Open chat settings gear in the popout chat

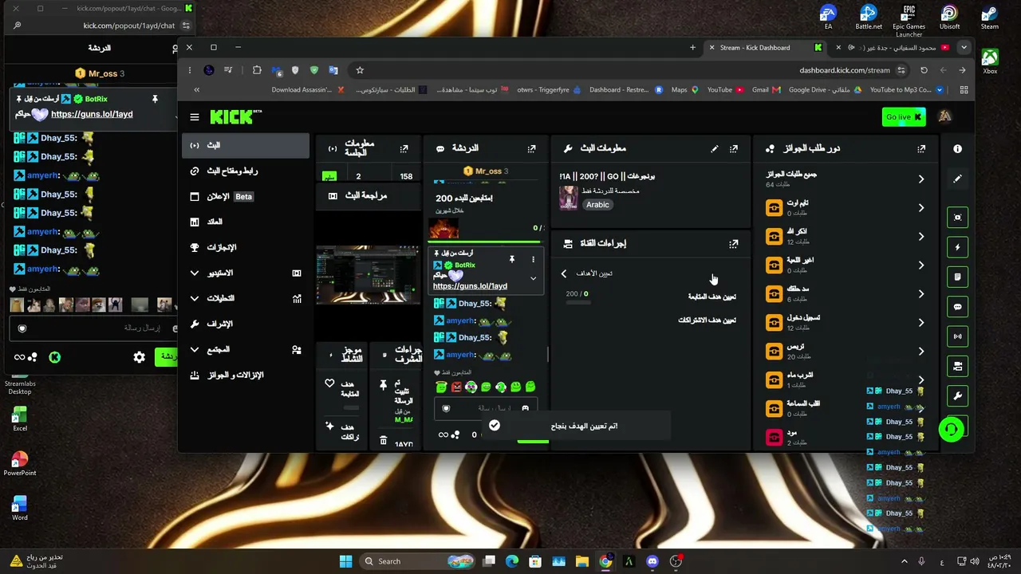(x=140, y=357)
